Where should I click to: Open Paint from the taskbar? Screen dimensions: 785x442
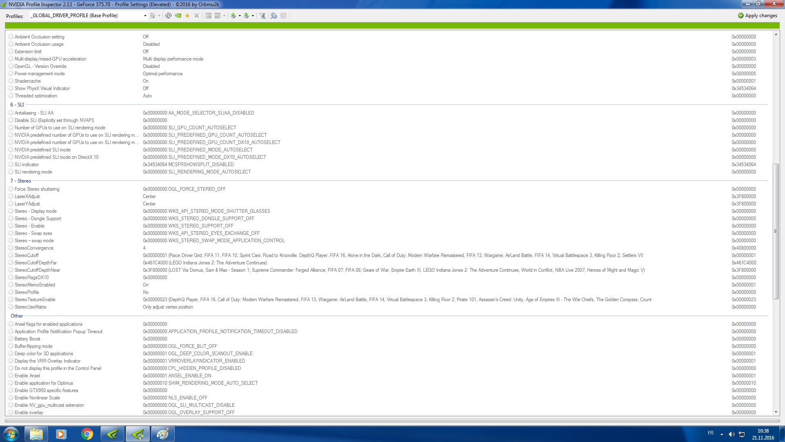(163, 434)
